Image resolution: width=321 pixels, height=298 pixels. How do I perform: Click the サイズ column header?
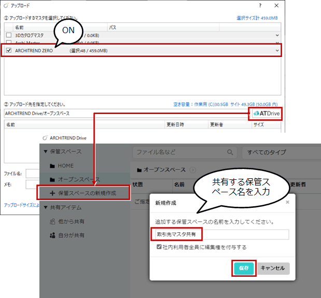click(x=266, y=124)
